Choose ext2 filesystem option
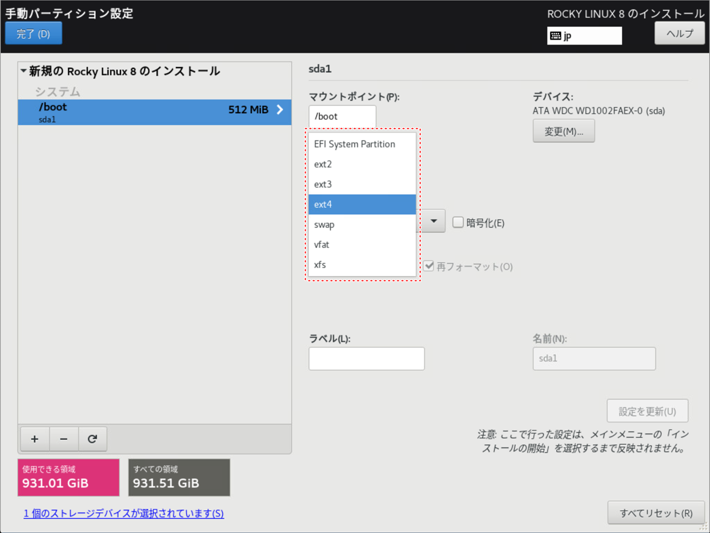The width and height of the screenshot is (710, 533). pyautogui.click(x=323, y=164)
